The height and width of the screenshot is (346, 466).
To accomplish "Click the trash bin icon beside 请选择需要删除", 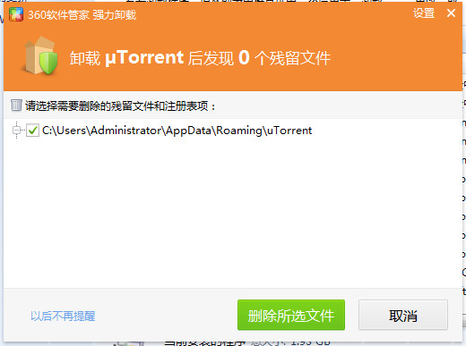I will click(16, 105).
